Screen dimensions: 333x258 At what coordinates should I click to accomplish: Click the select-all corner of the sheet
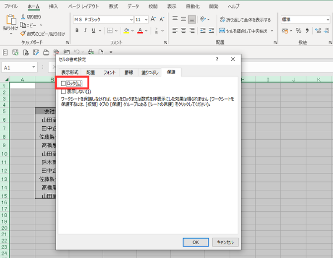6,80
